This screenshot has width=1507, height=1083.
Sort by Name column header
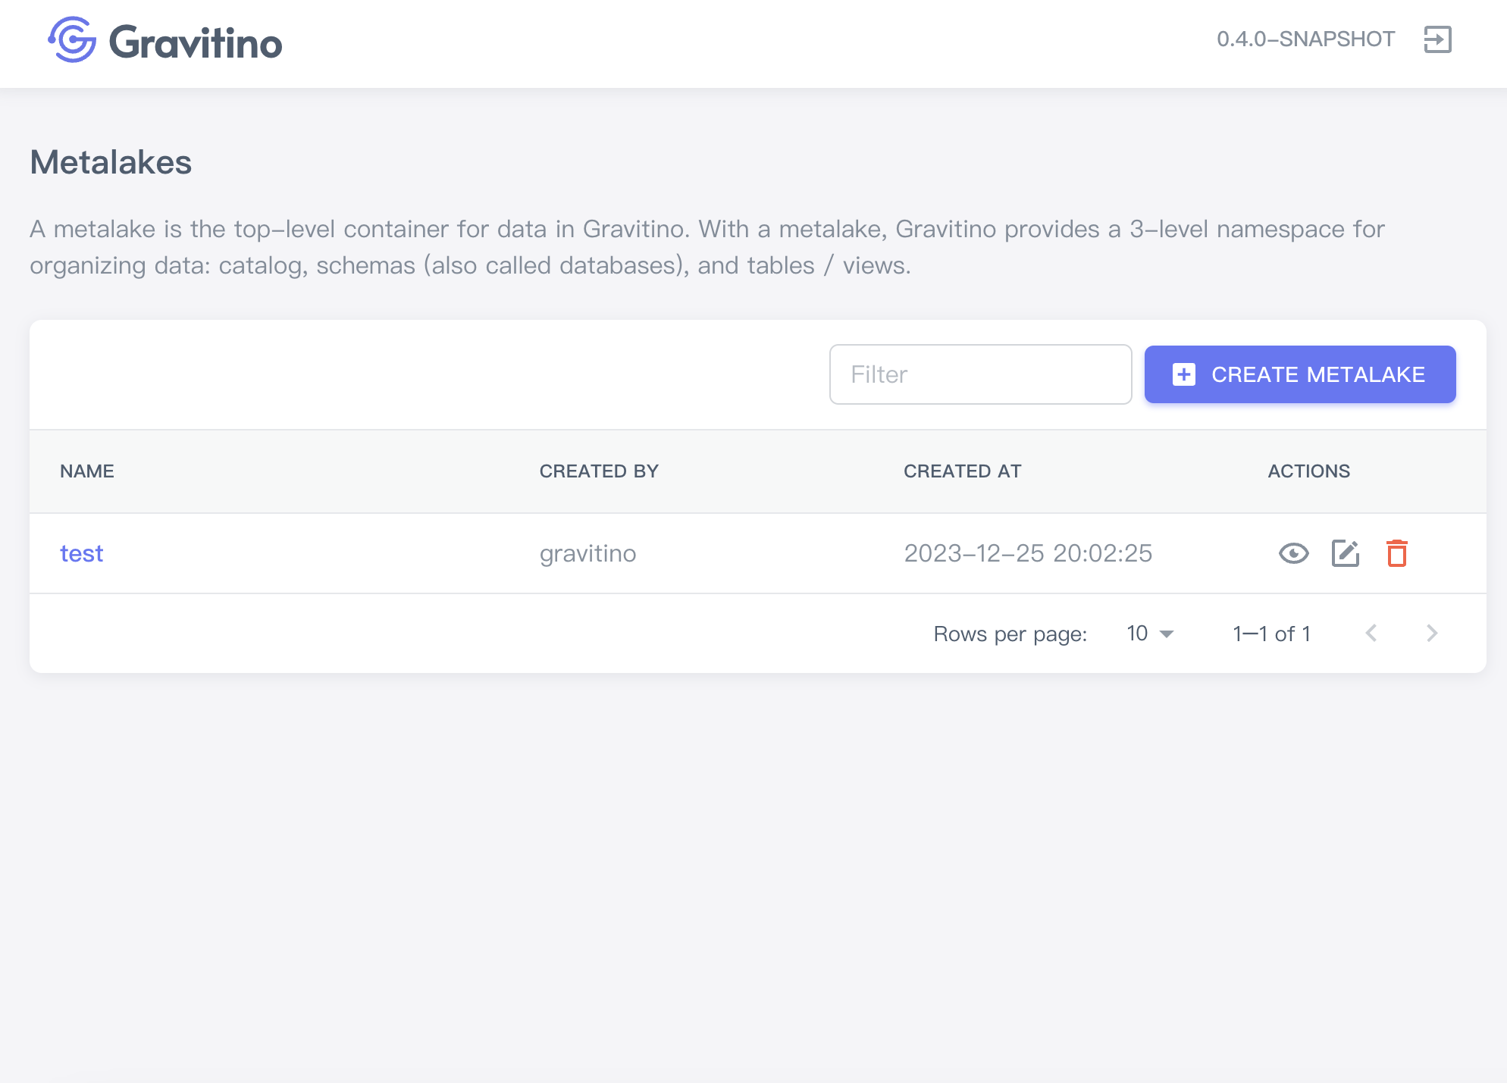click(x=87, y=471)
